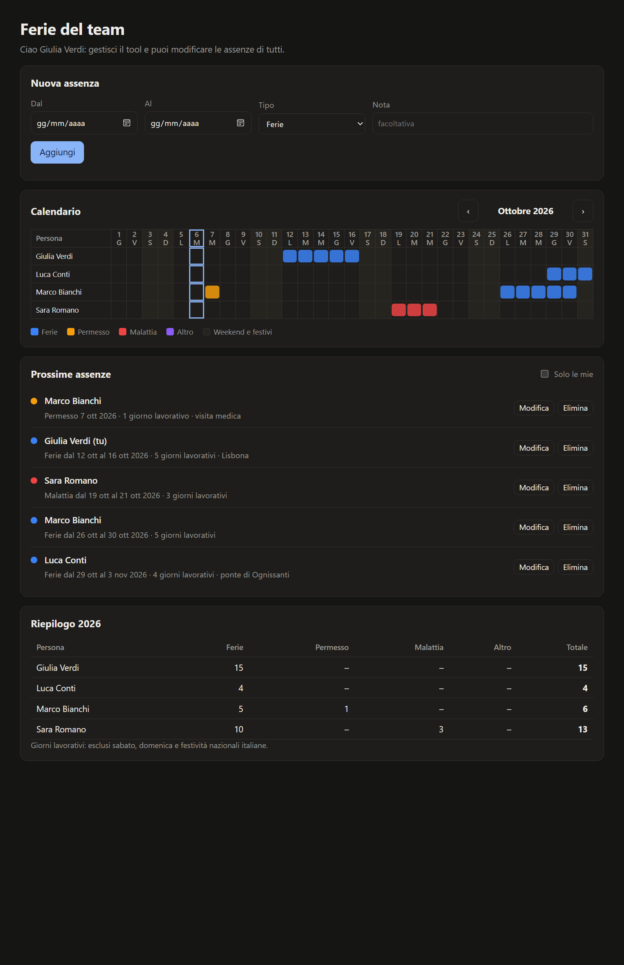Go to the previous month in Calendario
Screen dimensions: 624x965
pyautogui.click(x=468, y=211)
